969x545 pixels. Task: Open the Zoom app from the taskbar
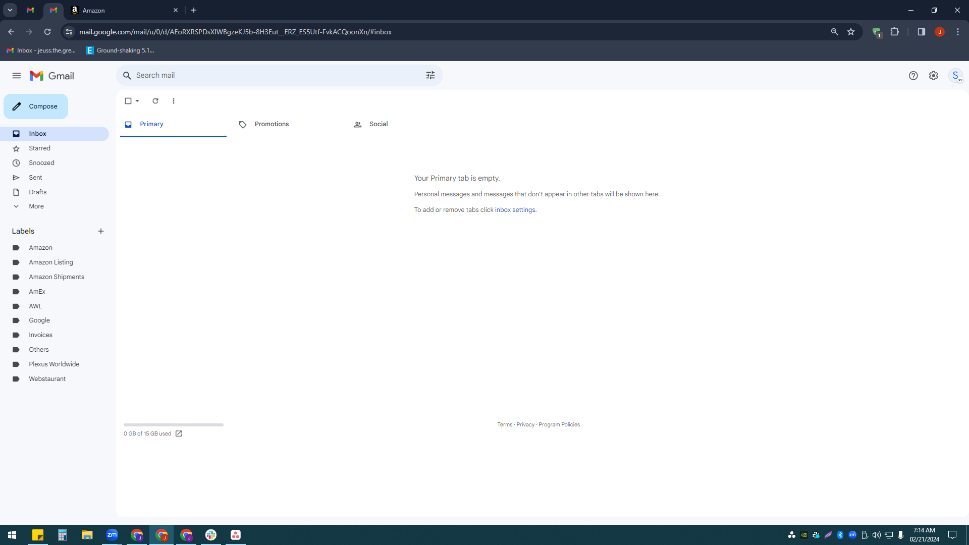pyautogui.click(x=112, y=535)
